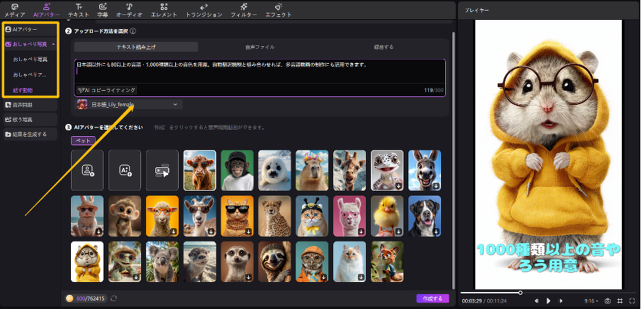Click the info icon beside アップロード方法を選択
The image size is (641, 309).
pyautogui.click(x=133, y=31)
